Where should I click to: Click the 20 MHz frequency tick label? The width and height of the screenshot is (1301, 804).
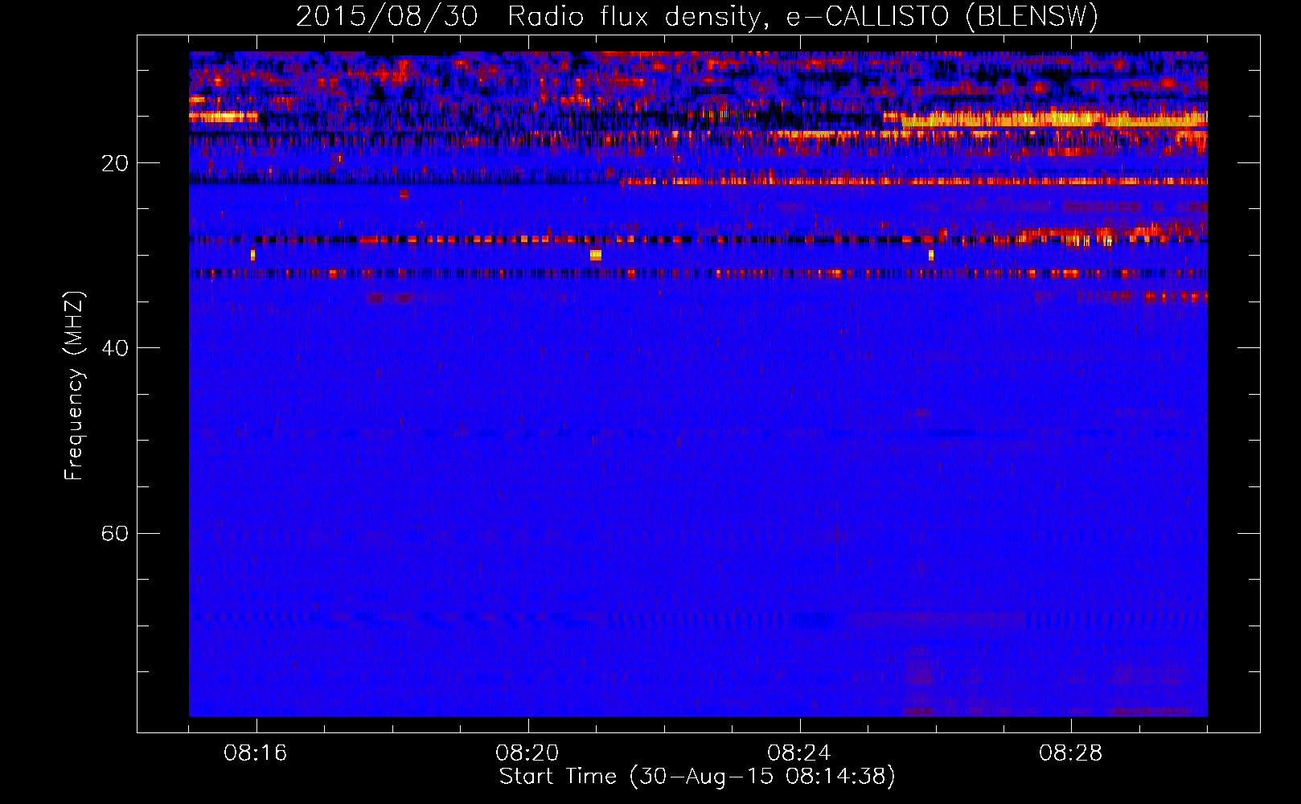tap(114, 163)
